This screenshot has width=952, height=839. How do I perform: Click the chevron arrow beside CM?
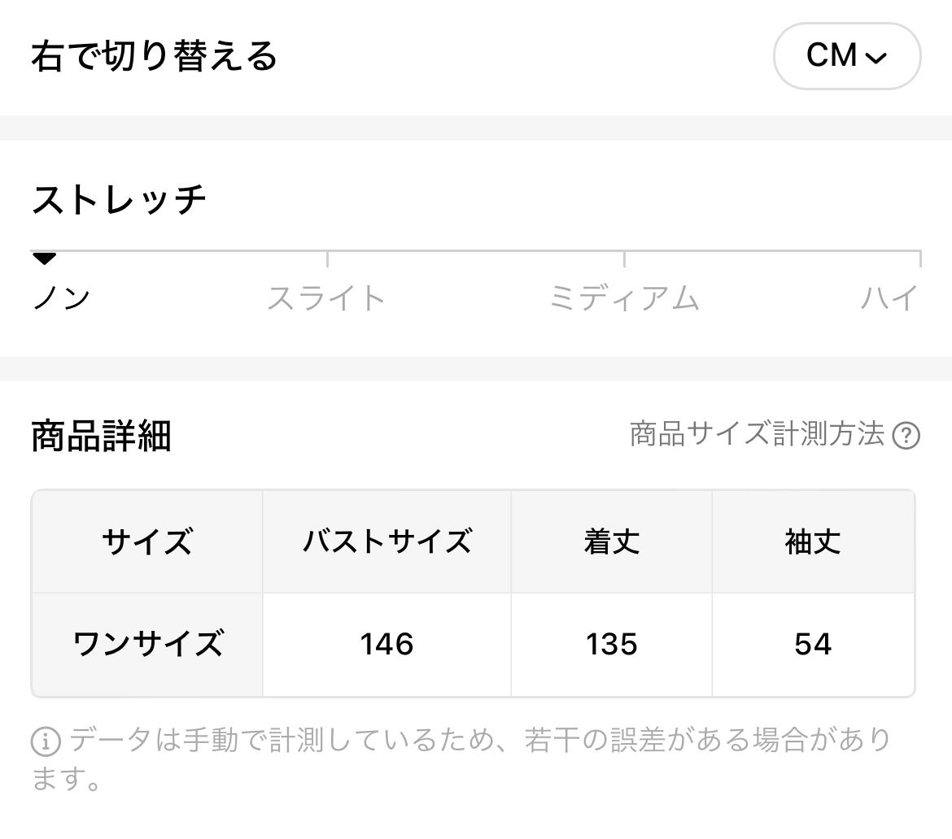876,58
